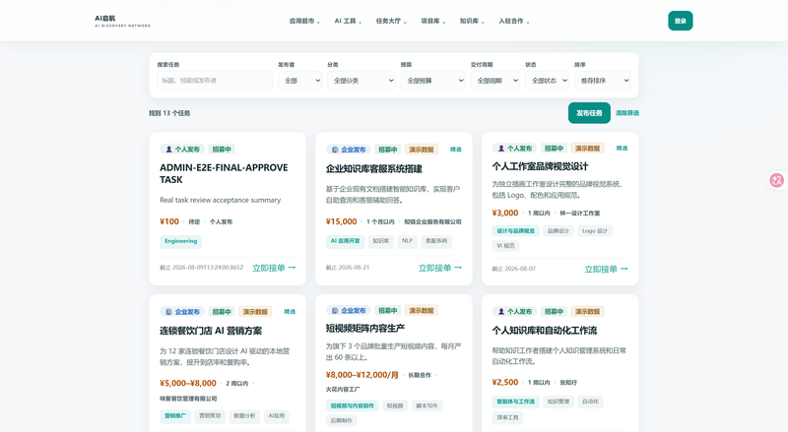Expand the 项目库 nav menu
Image resolution: width=788 pixels, height=432 pixels.
pyautogui.click(x=432, y=21)
